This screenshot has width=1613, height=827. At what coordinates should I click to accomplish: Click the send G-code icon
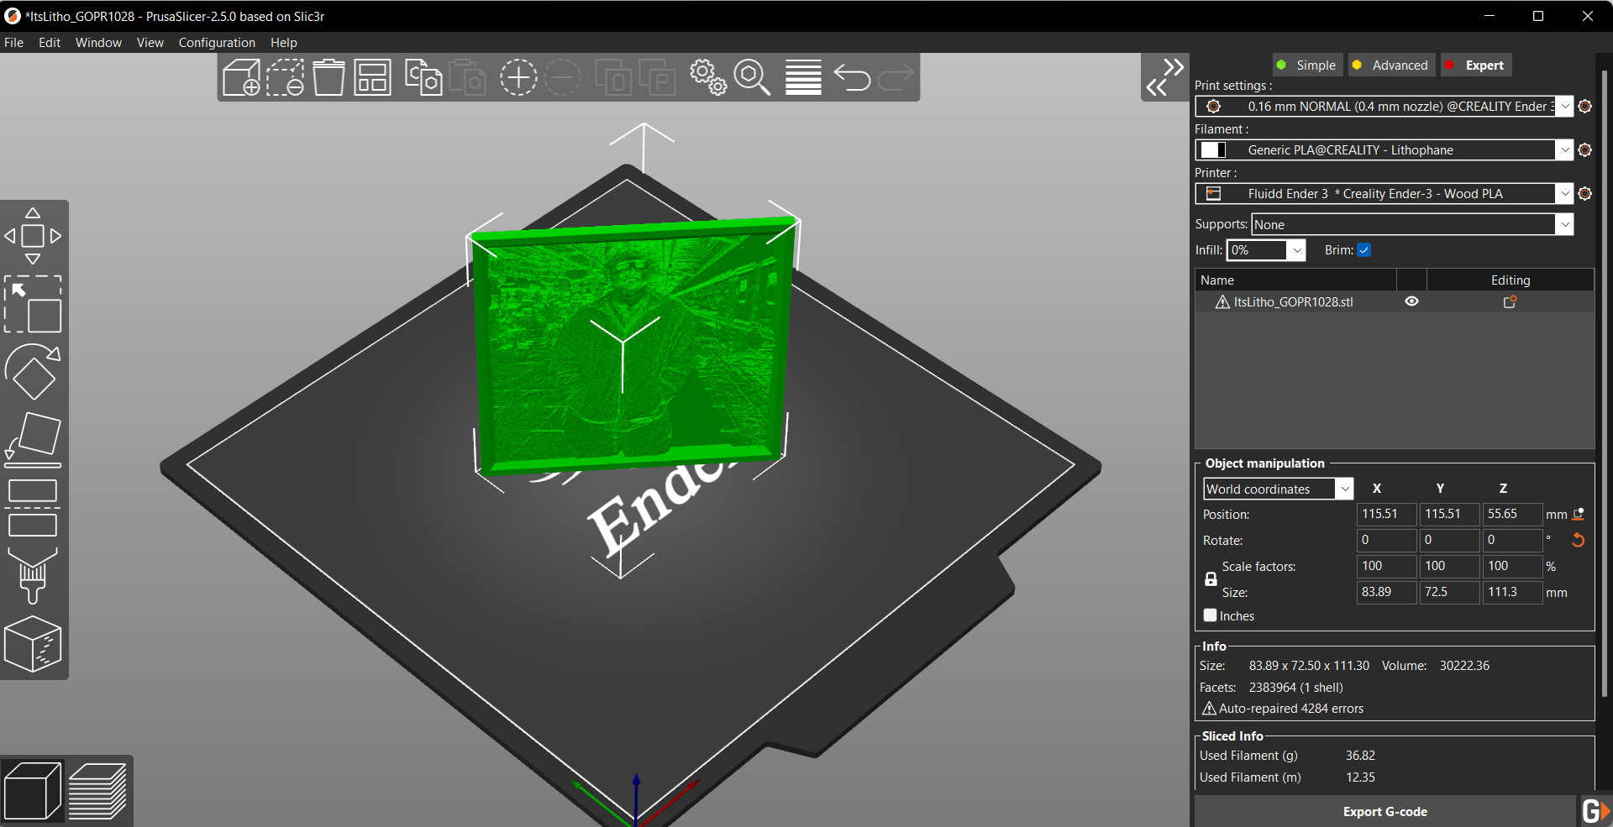(x=1595, y=811)
